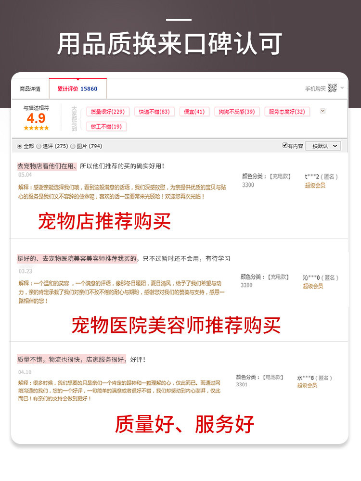
Task: Click the 超级会员 link under reviewer 水***8
Action: [307, 385]
